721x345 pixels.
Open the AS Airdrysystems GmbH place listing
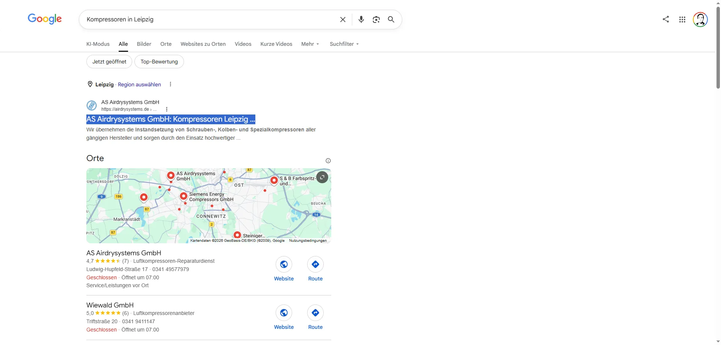tap(124, 253)
